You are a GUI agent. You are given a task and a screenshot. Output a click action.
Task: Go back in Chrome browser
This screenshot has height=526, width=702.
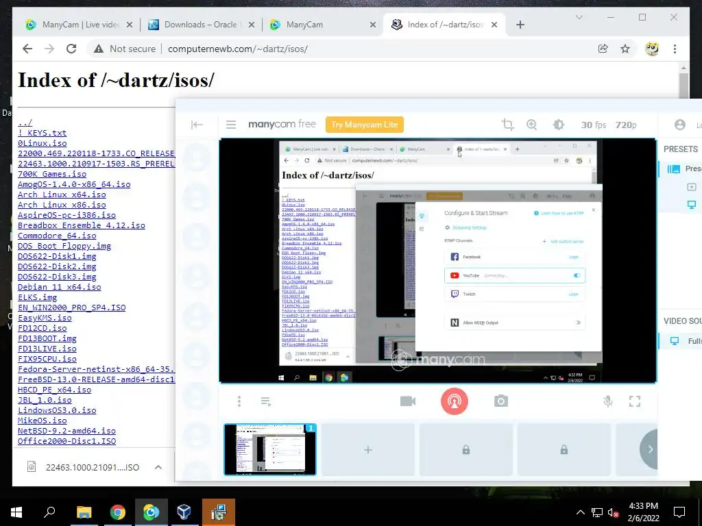tap(27, 49)
